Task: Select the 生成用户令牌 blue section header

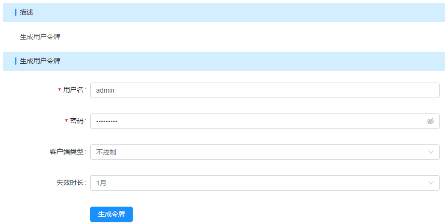Action: 40,61
